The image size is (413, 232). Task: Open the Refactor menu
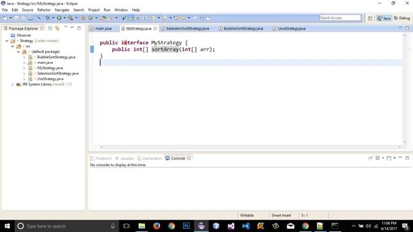[44, 10]
